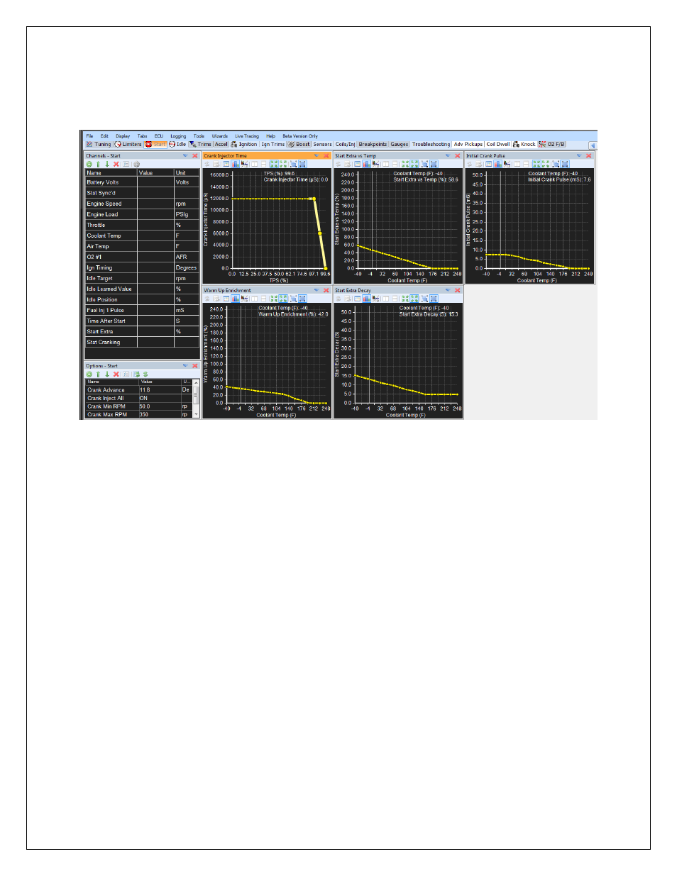677x876 pixels.
Task: Open Channels panel settings gear icon
Action: 136,164
